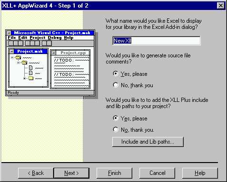
Task: Expand the closed folder plus sign in tree
Action: point(24,78)
